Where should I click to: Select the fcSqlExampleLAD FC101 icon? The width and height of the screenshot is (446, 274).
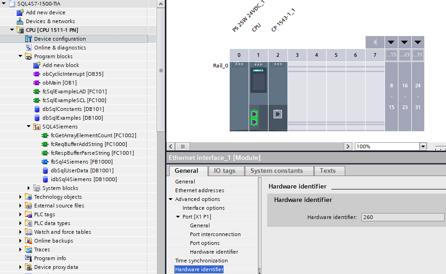(x=37, y=91)
